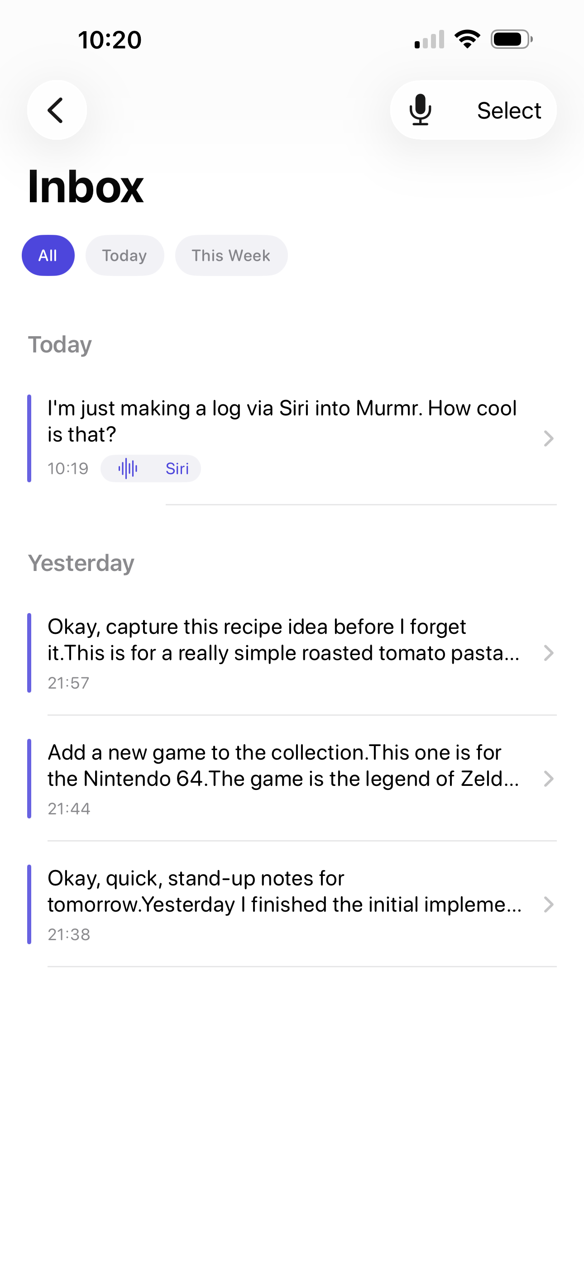
Task: Open the Legend of Zelda game note
Action: click(x=282, y=766)
